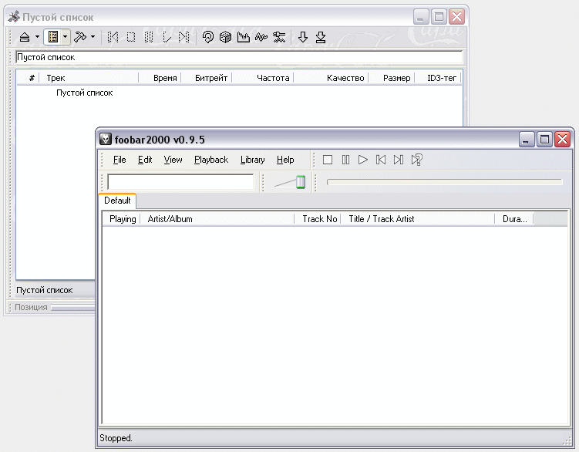Image resolution: width=579 pixels, height=452 pixels.
Task: Click the down arrow with tray icon
Action: pos(321,37)
